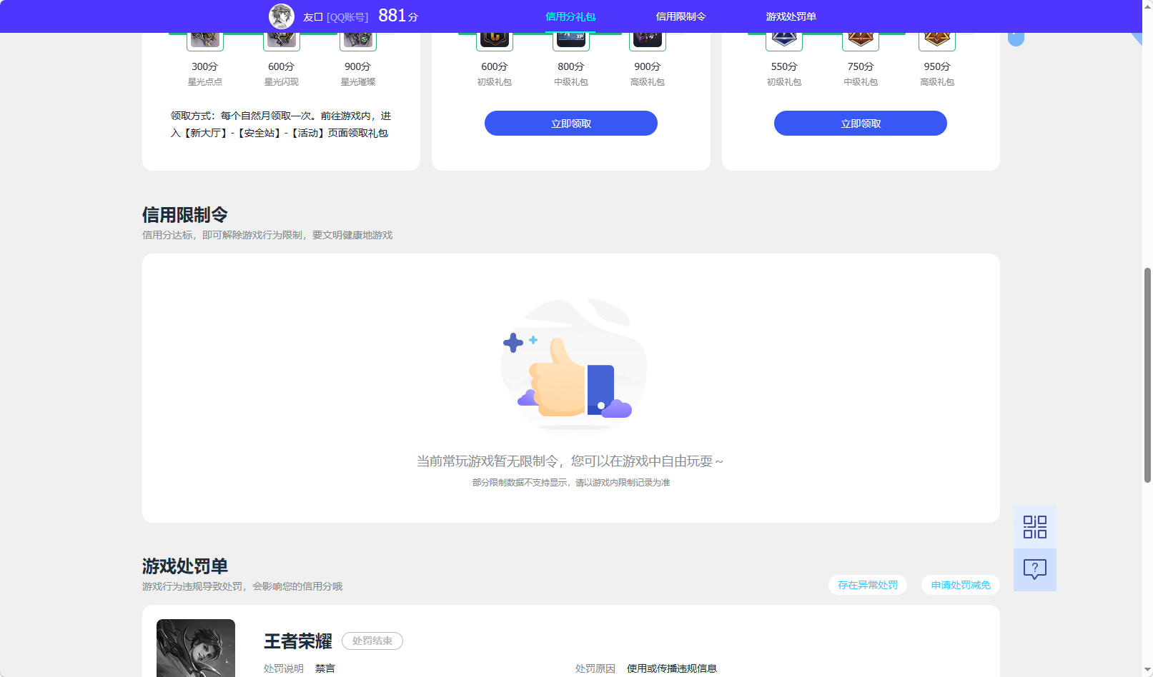Switch to the 游戏处罚单 tab
The height and width of the screenshot is (677, 1153).
point(792,16)
